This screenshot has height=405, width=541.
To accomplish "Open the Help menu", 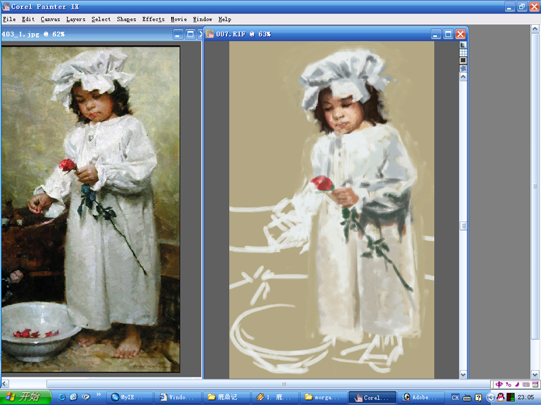I will pos(225,20).
